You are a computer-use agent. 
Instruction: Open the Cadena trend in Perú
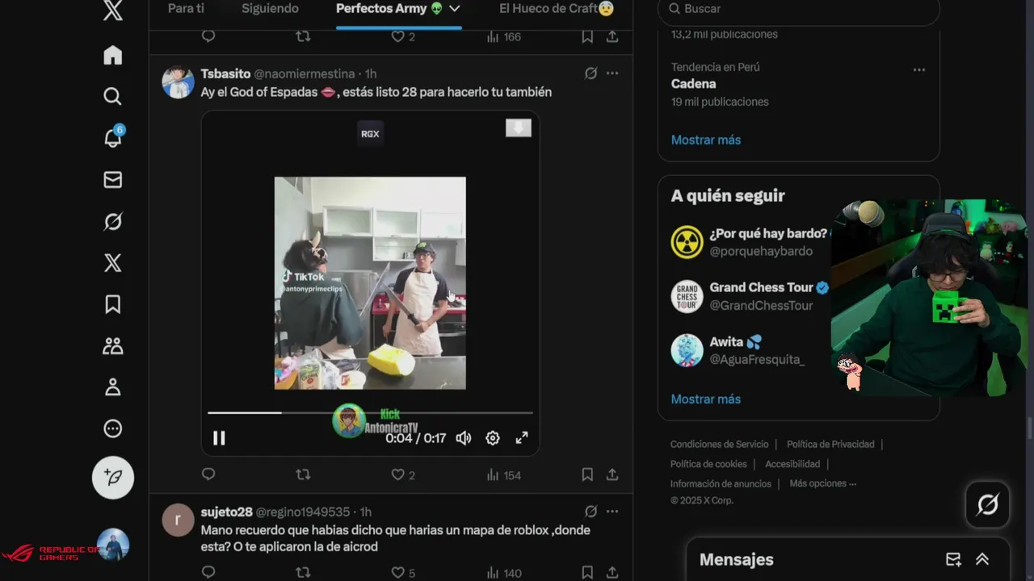point(693,84)
